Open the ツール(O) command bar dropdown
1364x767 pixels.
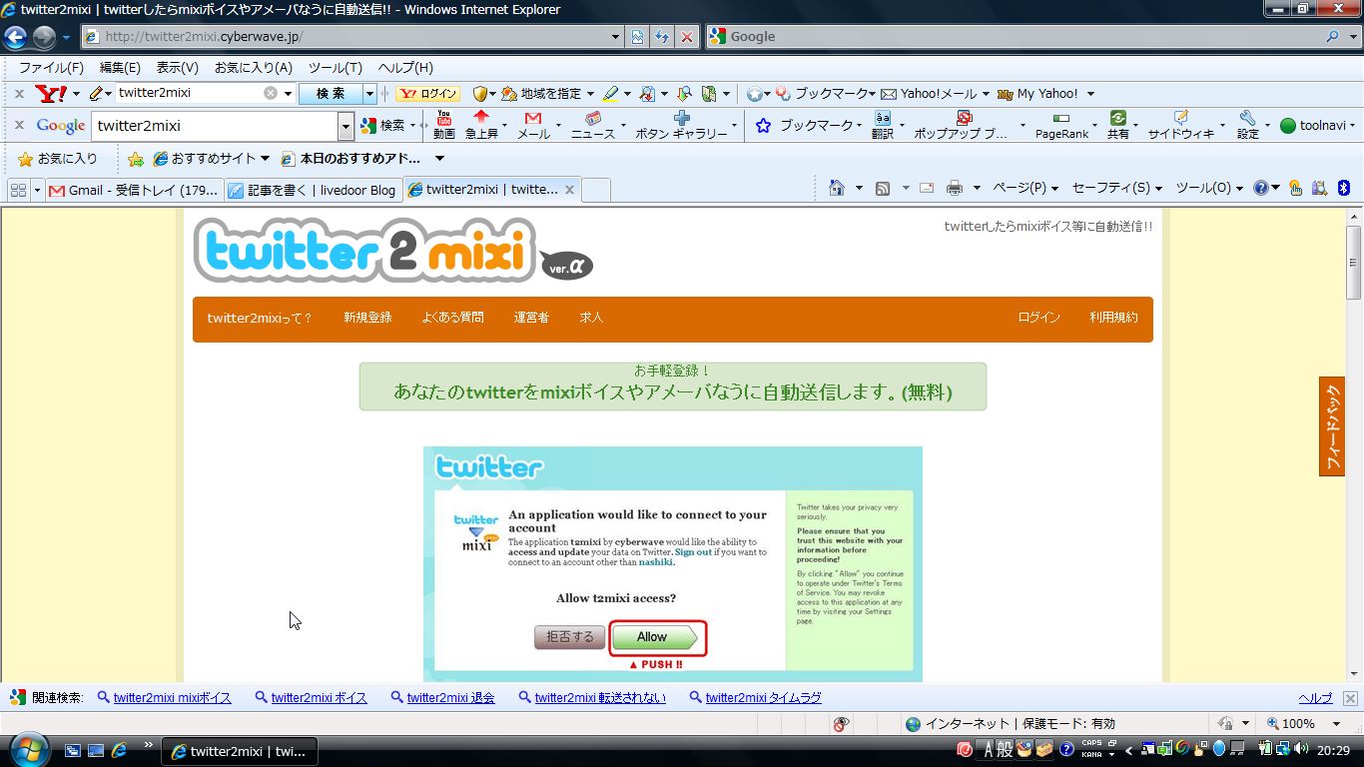(x=1209, y=188)
